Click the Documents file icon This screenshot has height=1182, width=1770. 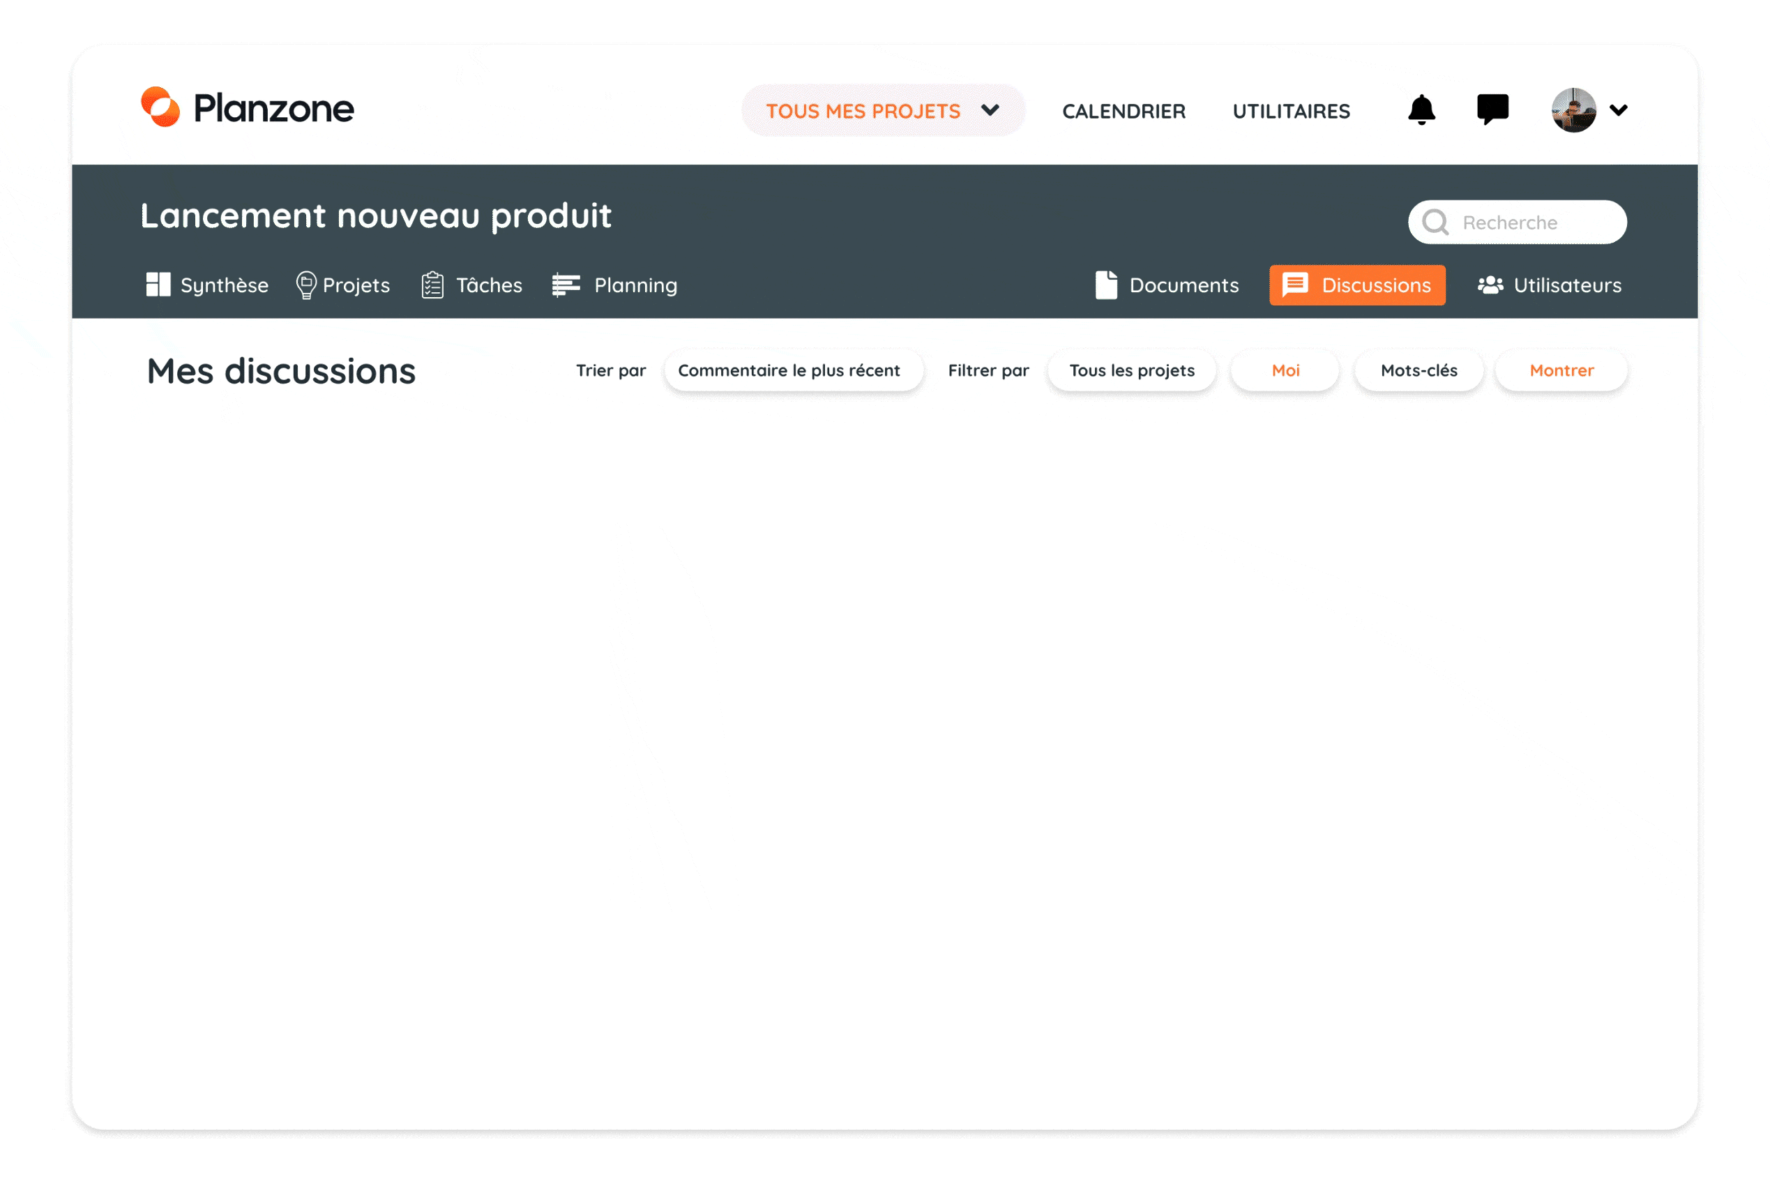click(1106, 285)
